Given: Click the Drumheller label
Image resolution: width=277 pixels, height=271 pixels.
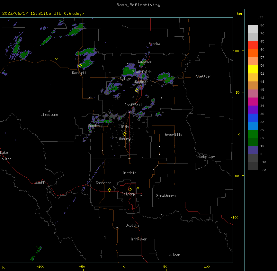Looking at the screenshot, I should [x=205, y=157].
